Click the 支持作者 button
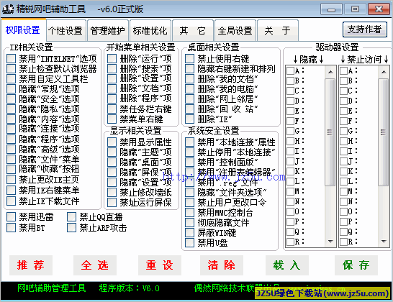This screenshot has width=393, height=302. [x=365, y=29]
